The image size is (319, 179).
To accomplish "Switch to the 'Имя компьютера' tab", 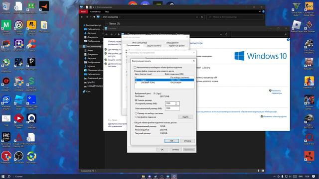I will click(x=140, y=43).
